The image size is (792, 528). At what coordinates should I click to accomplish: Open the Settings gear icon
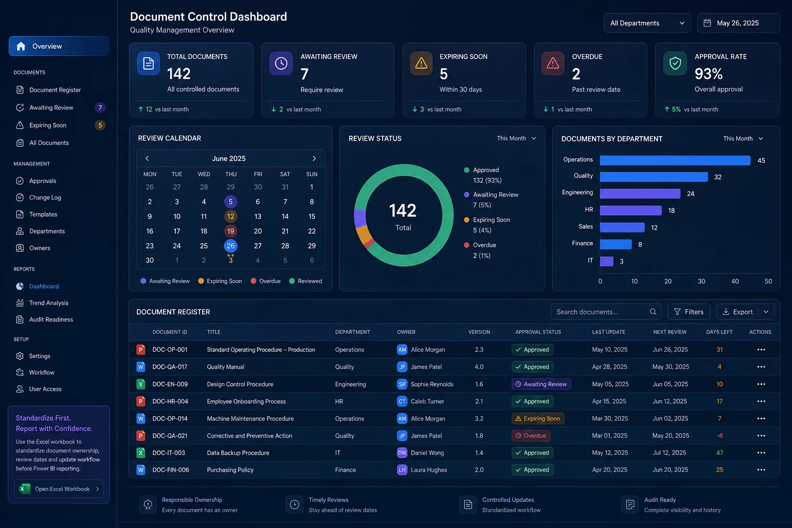pyautogui.click(x=20, y=356)
